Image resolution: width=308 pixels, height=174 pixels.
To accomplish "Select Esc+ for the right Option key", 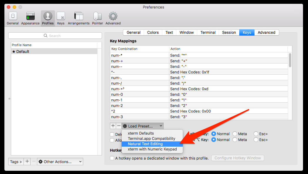I will pyautogui.click(x=256, y=140).
